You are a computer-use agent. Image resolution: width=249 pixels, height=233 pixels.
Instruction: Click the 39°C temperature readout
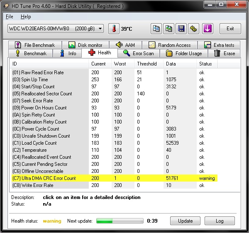(127, 29)
